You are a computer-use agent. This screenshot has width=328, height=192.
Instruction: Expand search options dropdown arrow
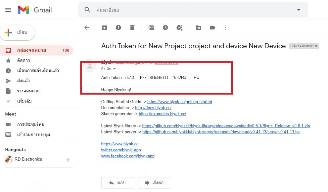click(299, 10)
